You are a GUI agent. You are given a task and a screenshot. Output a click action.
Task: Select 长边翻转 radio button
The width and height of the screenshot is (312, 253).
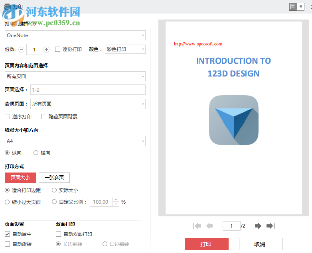point(58,244)
